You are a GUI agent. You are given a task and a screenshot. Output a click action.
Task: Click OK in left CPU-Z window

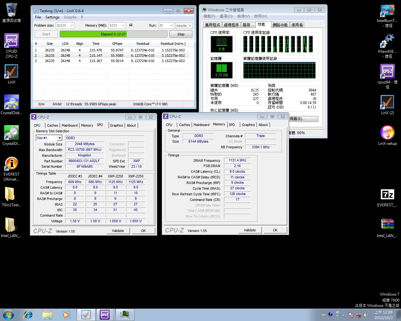(x=143, y=231)
